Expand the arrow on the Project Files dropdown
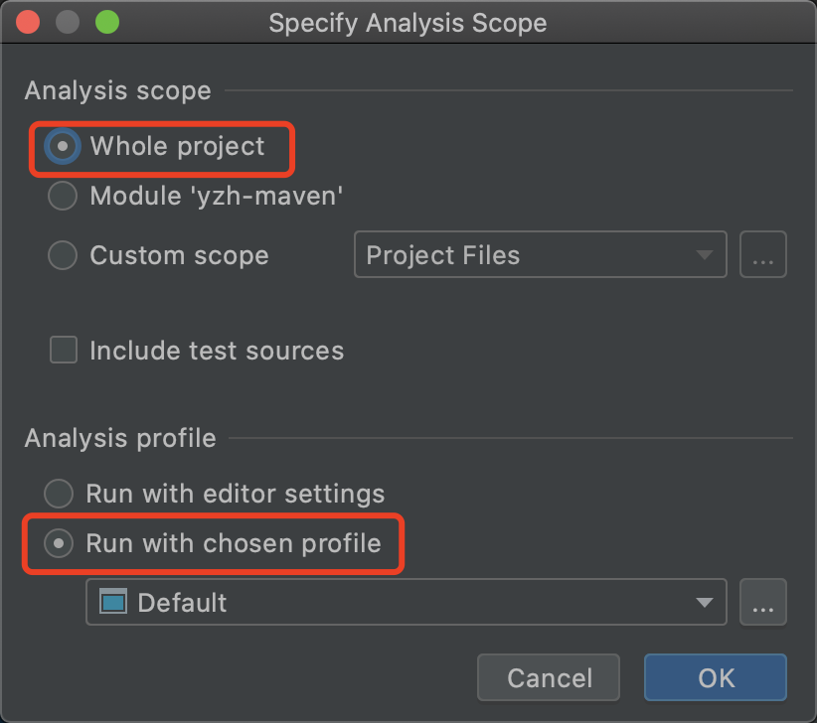Viewport: 817px width, 723px height. (x=704, y=255)
